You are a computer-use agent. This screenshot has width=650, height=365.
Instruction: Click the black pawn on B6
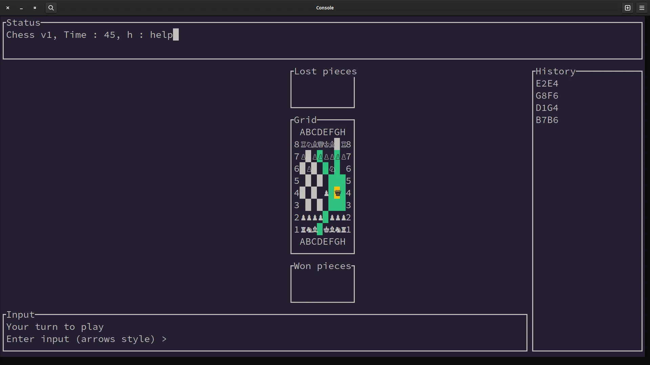[309, 169]
